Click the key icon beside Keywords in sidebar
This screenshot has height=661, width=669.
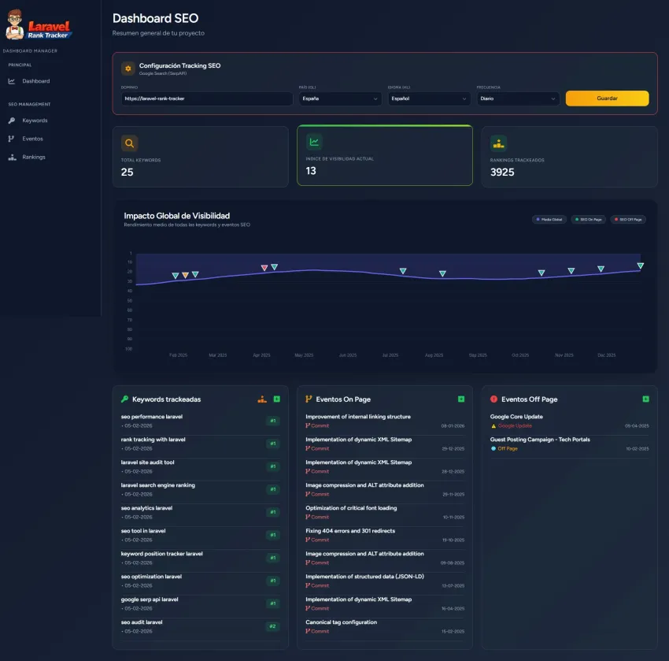point(12,121)
